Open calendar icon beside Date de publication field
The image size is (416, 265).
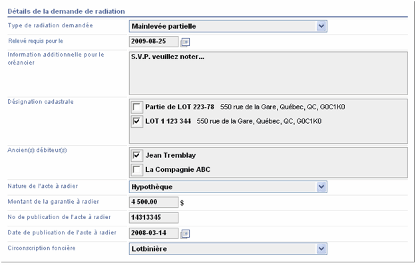185,234
